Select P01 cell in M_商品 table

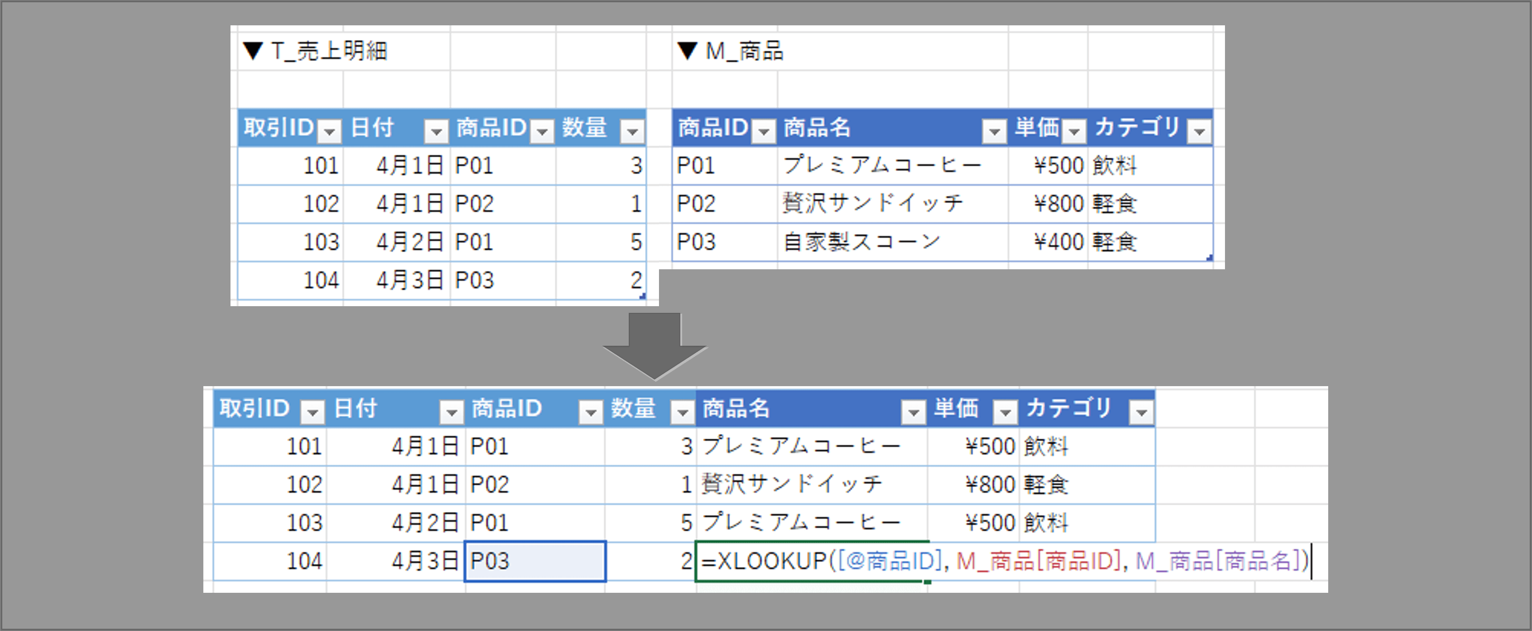coord(725,165)
